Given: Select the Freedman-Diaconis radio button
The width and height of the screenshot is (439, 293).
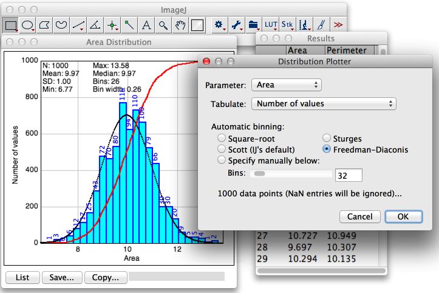Looking at the screenshot, I should pos(327,149).
